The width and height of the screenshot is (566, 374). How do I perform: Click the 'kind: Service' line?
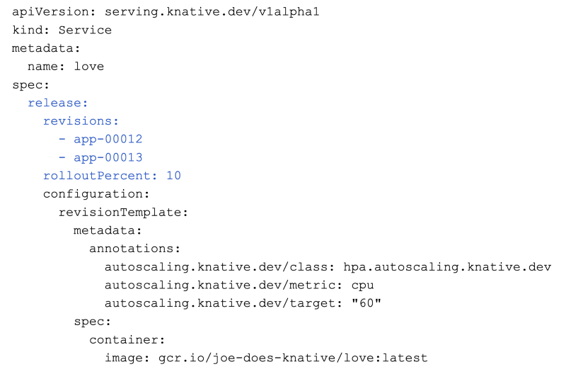click(62, 30)
